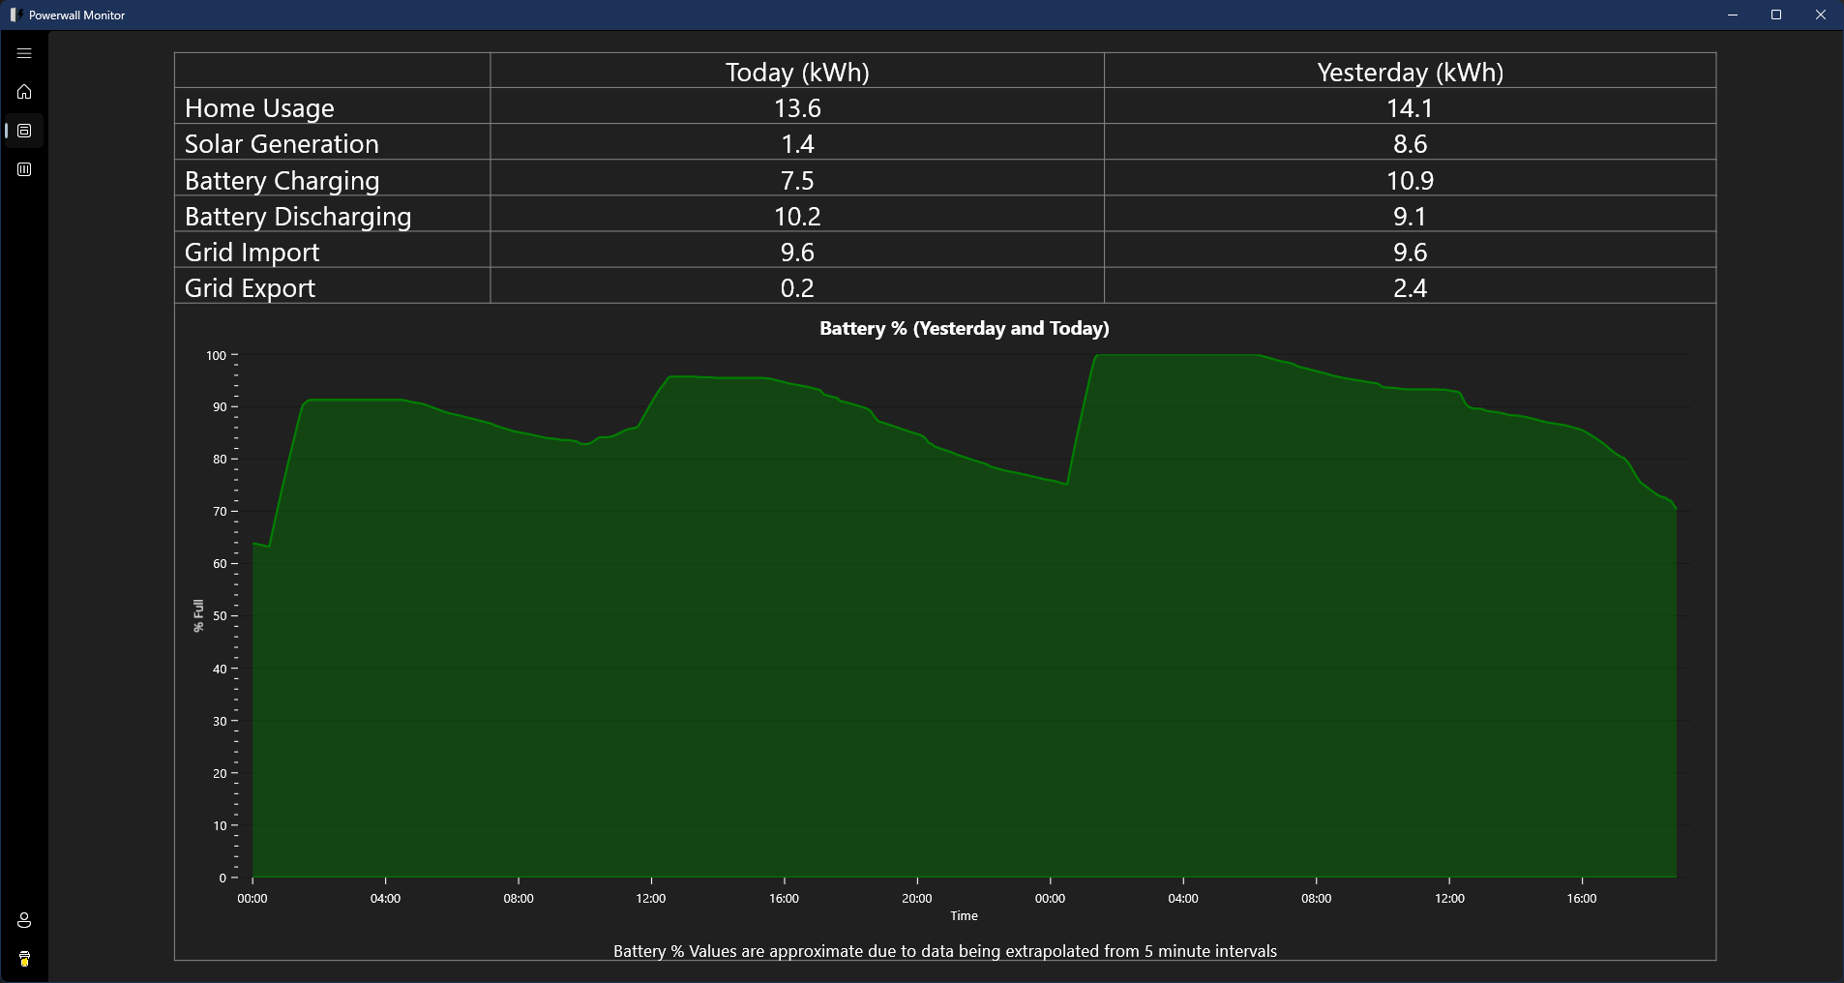
Task: Click the approximate values footnote text
Action: pyautogui.click(x=944, y=951)
